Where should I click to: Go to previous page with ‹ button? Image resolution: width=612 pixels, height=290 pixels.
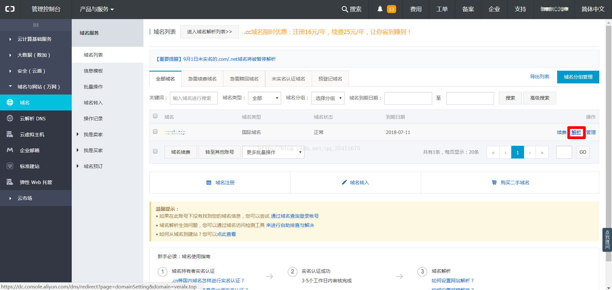pyautogui.click(x=505, y=152)
